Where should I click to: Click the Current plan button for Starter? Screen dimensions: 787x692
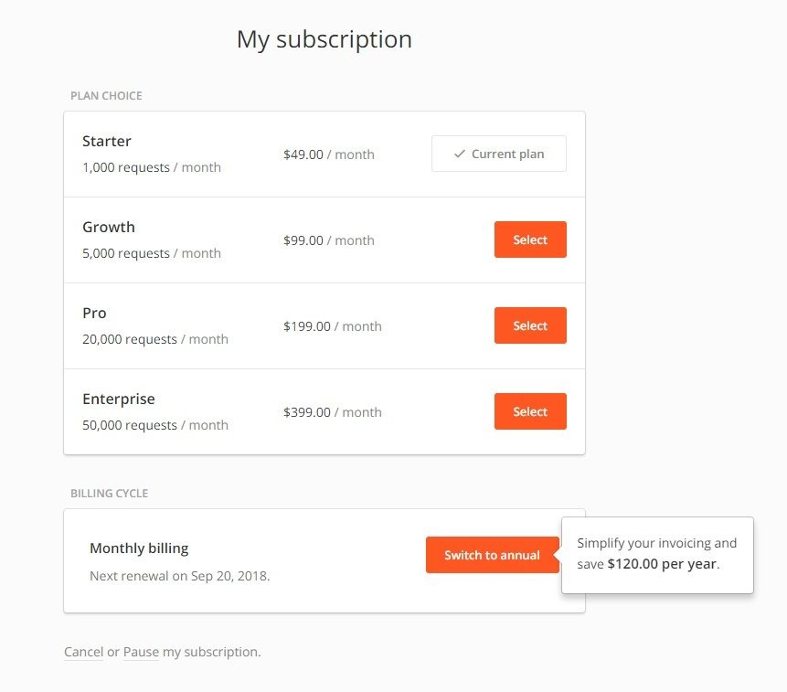[498, 153]
